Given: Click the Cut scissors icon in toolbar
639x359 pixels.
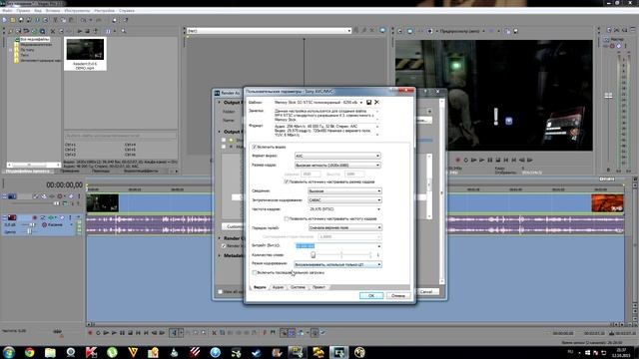Looking at the screenshot, I should 56,20.
